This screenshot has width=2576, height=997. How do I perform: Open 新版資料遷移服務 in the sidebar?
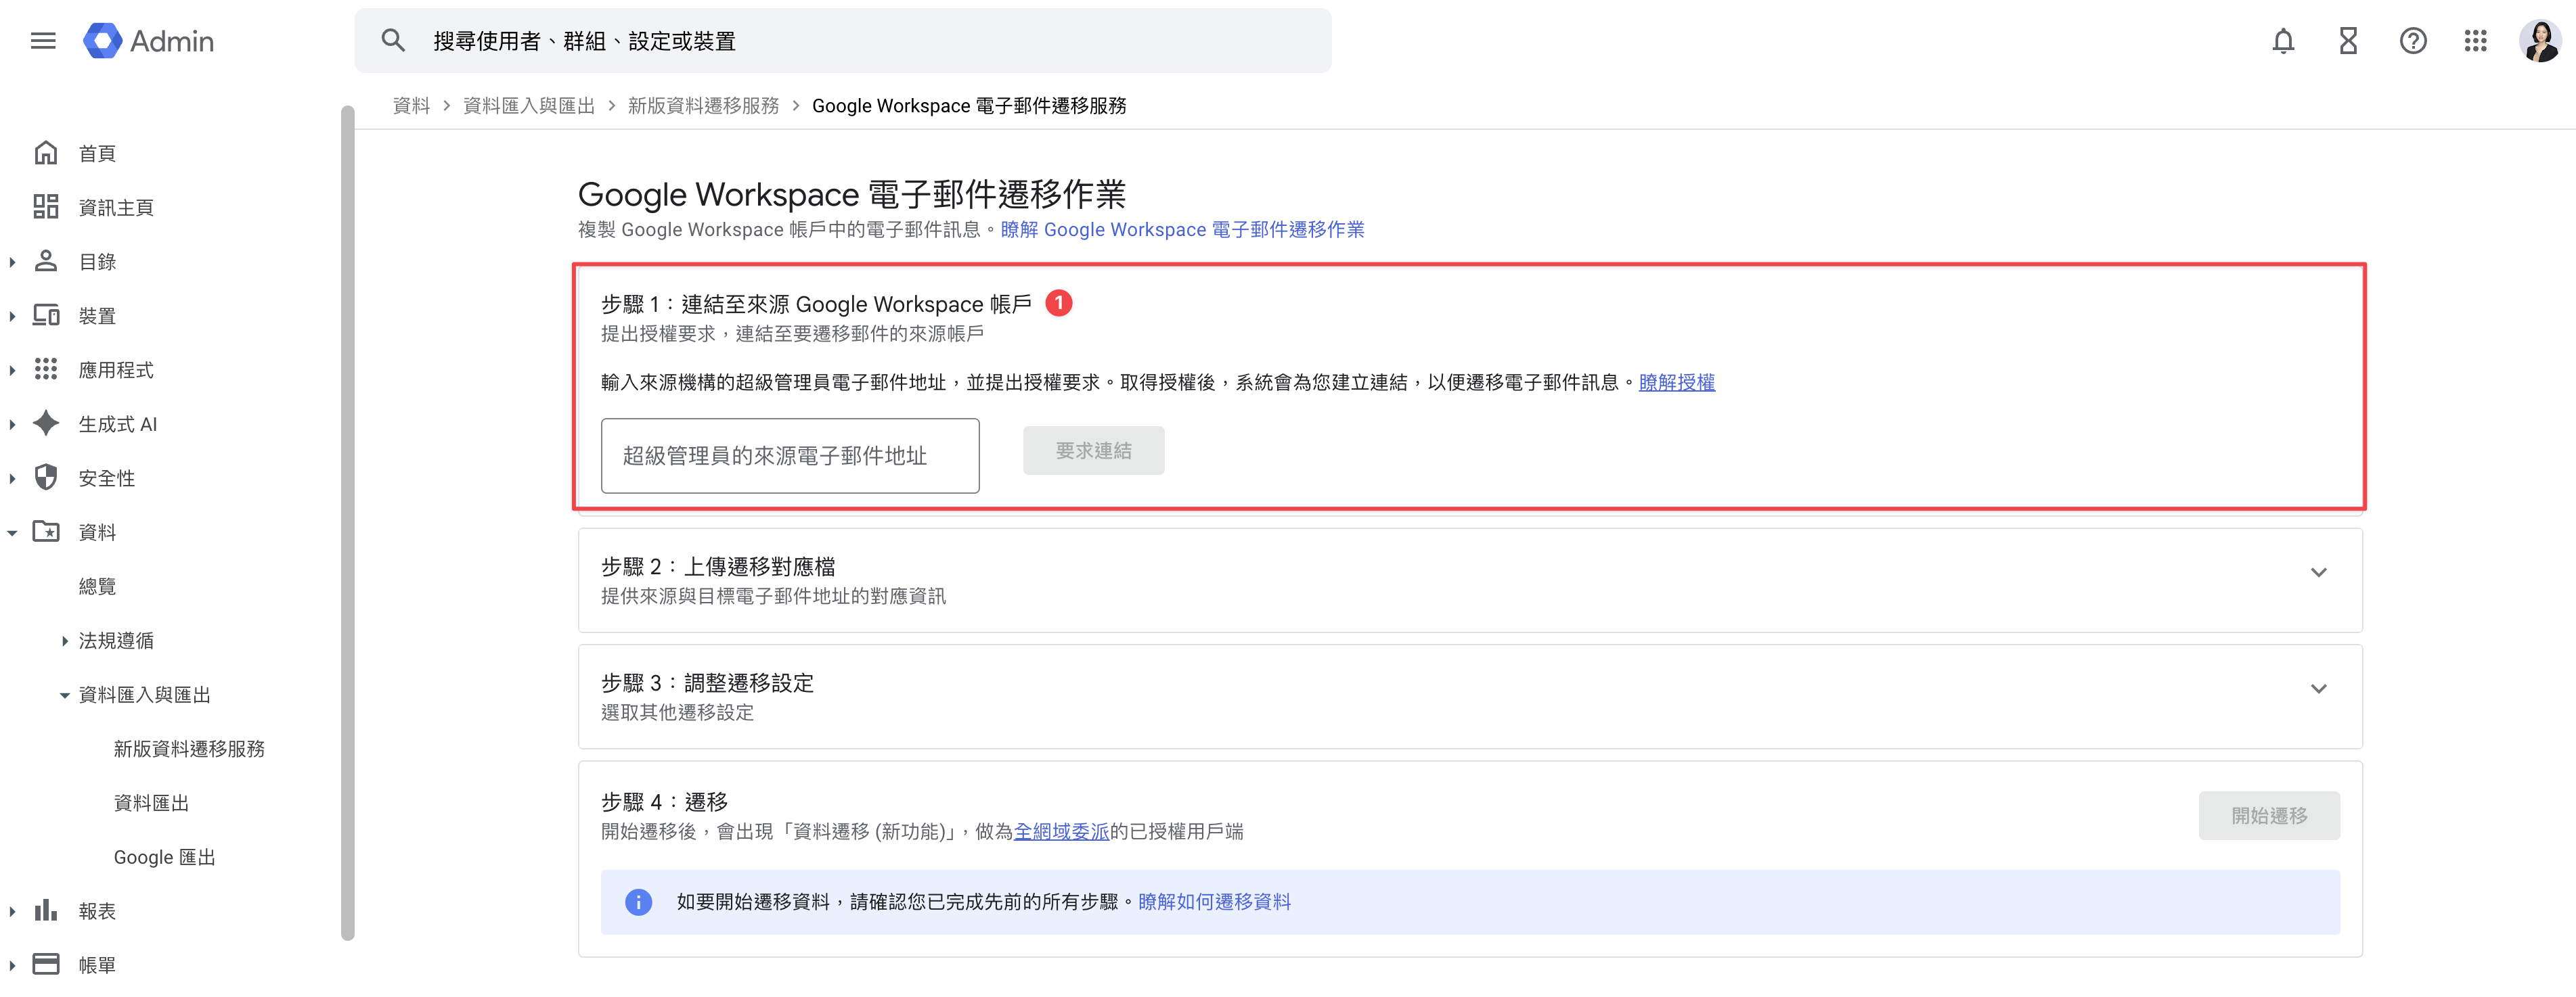click(189, 748)
